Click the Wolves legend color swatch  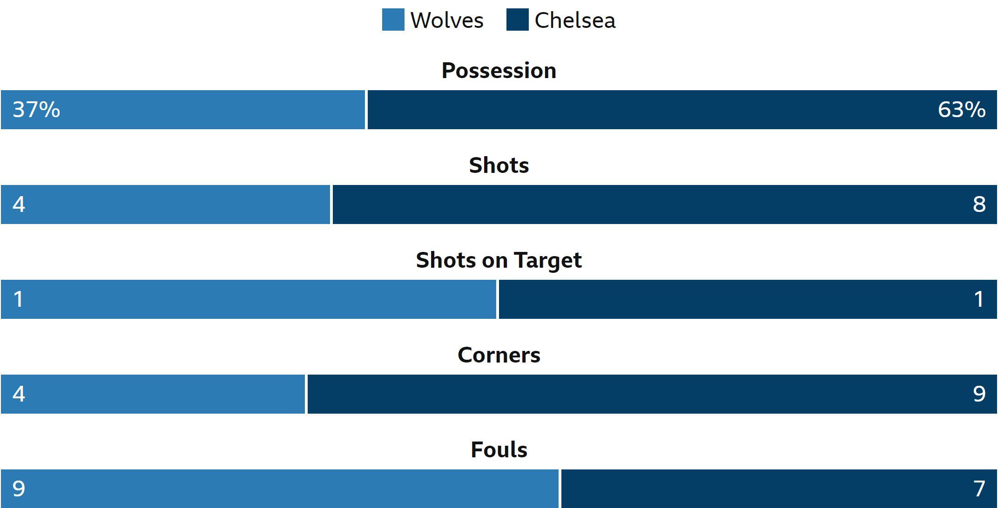[393, 20]
